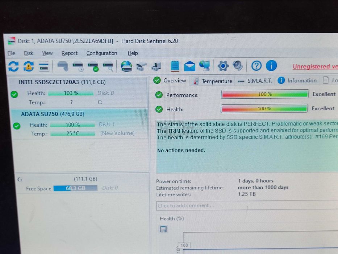This screenshot has width=338, height=254.
Task: Click the speaker sound icon
Action: point(238,66)
